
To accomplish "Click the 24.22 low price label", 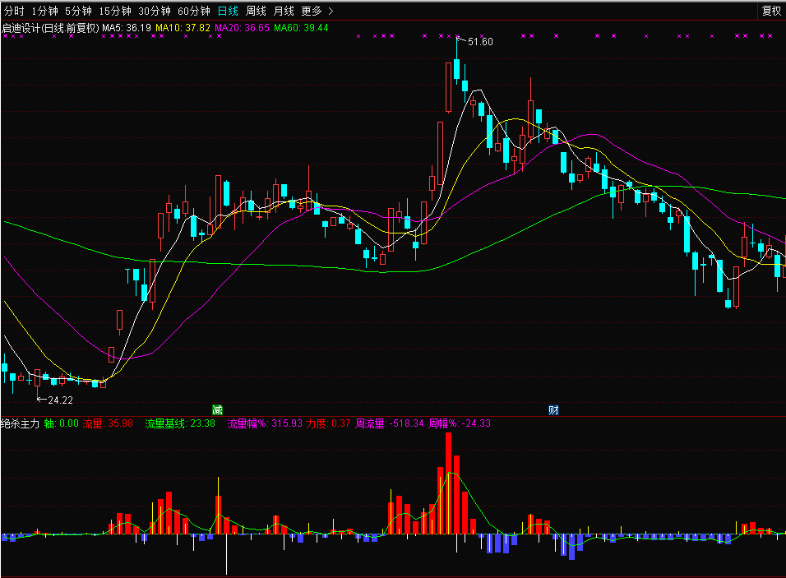I will click(x=60, y=400).
